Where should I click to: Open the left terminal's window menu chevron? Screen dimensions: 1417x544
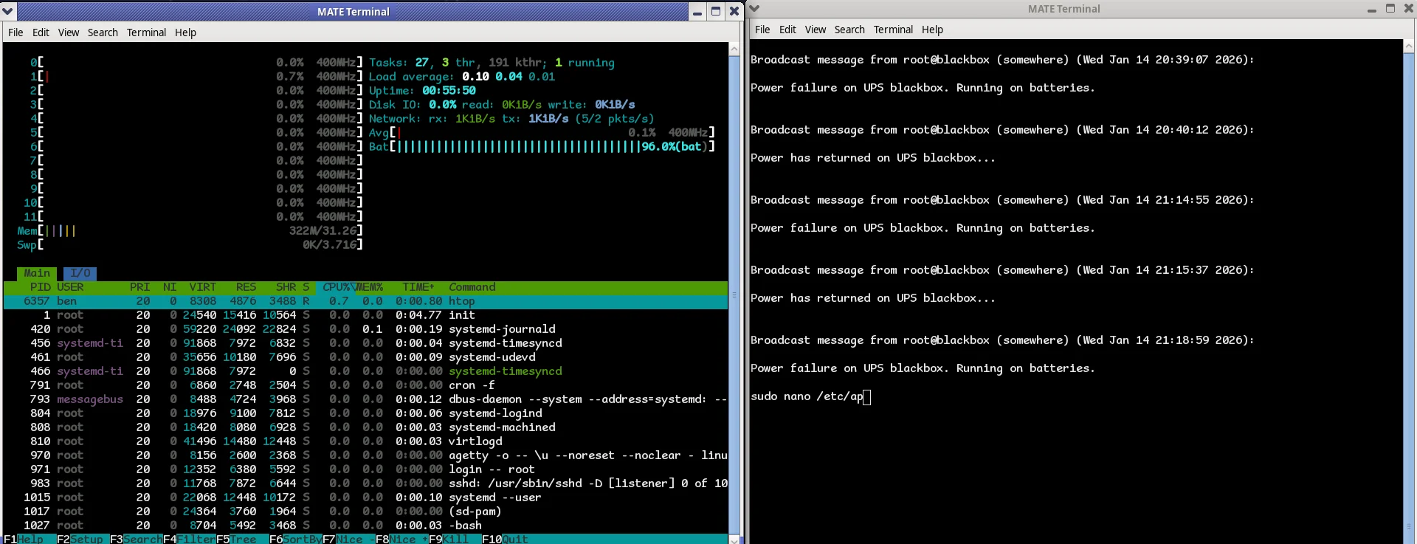click(8, 11)
